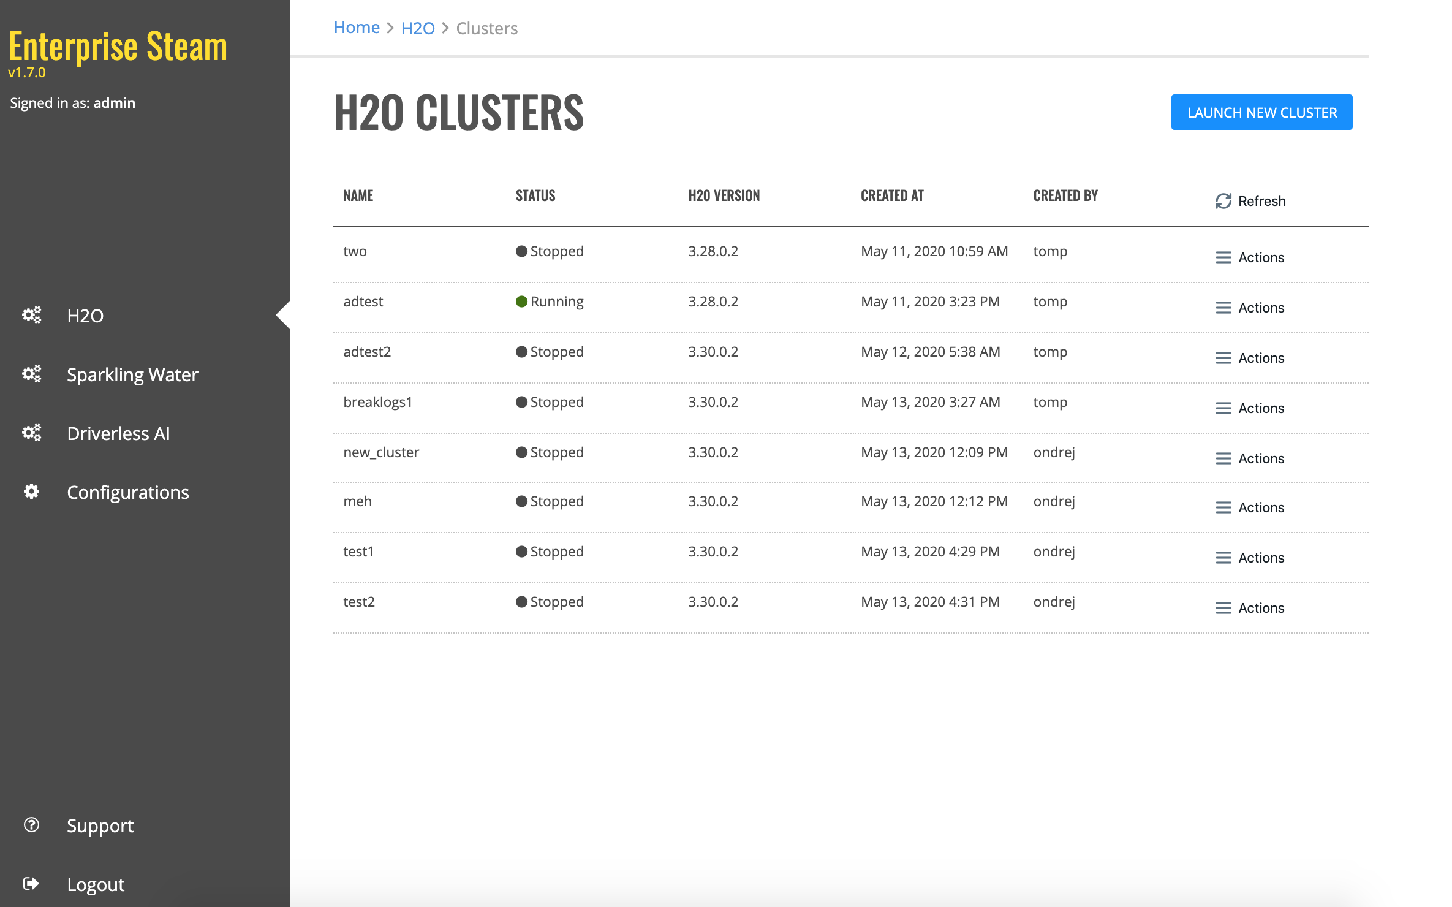
Task: Click the signed in admin username
Action: point(114,103)
